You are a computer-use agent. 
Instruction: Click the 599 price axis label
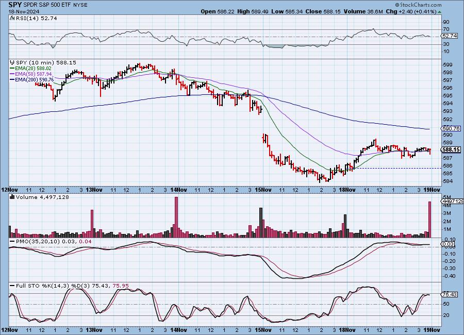448,65
